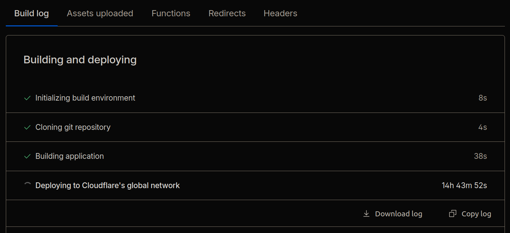Click the 14h 43m 52s elapsed time

coord(464,186)
